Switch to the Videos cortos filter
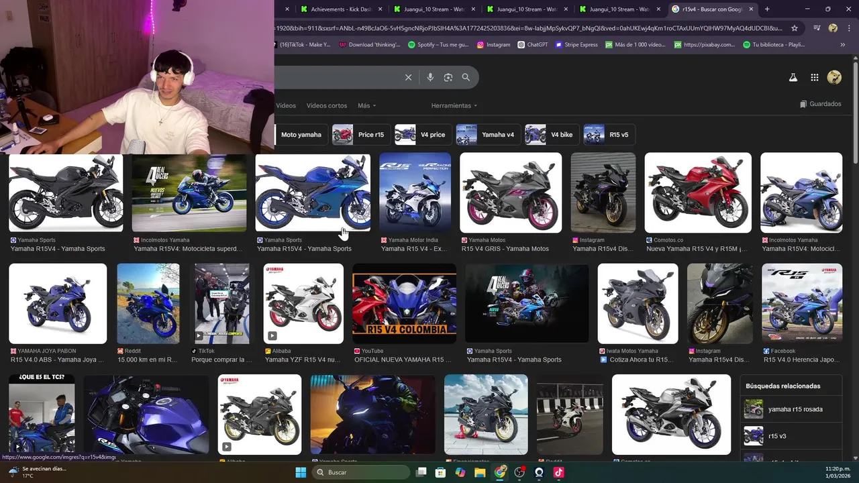 click(327, 105)
